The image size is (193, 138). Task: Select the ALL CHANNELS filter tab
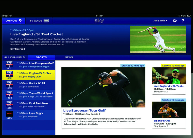(15, 57)
